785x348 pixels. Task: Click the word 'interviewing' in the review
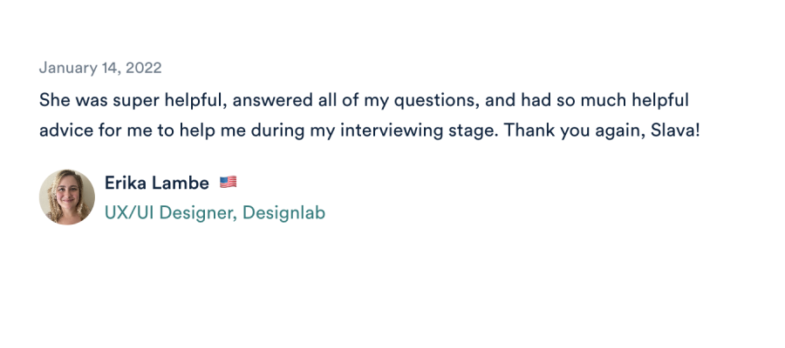click(x=406, y=130)
